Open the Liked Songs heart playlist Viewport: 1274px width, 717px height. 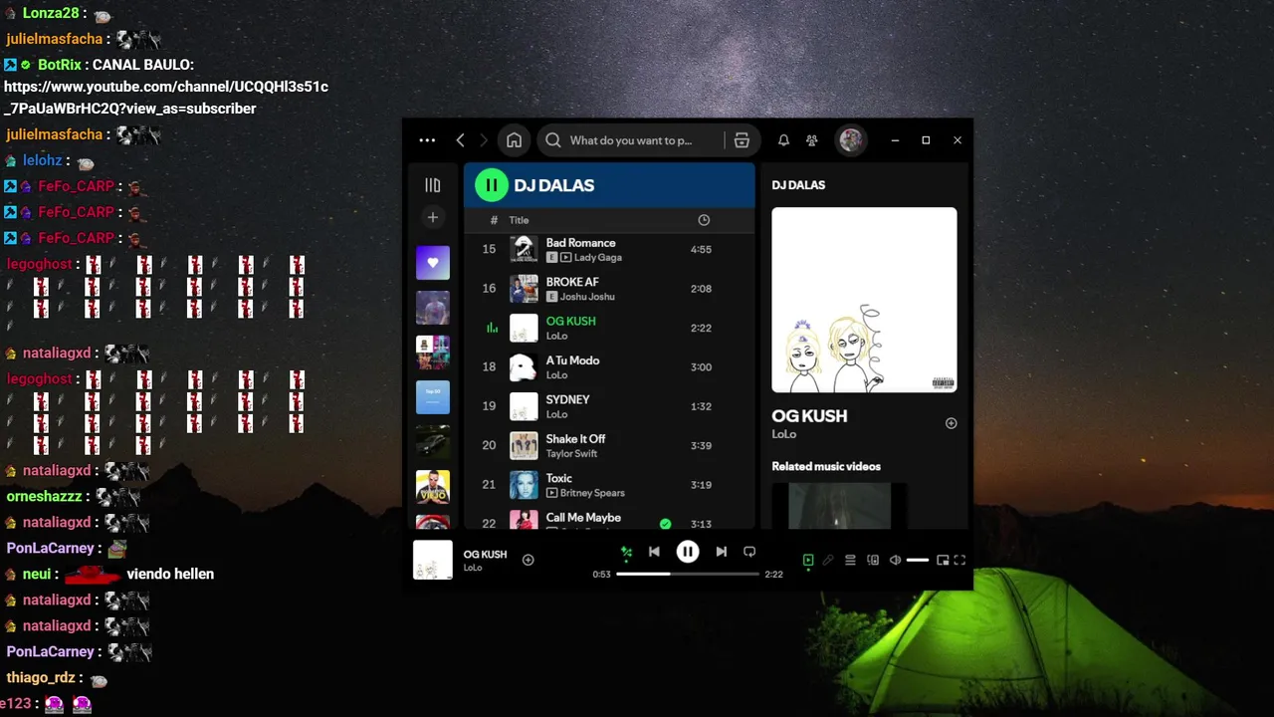tap(432, 263)
